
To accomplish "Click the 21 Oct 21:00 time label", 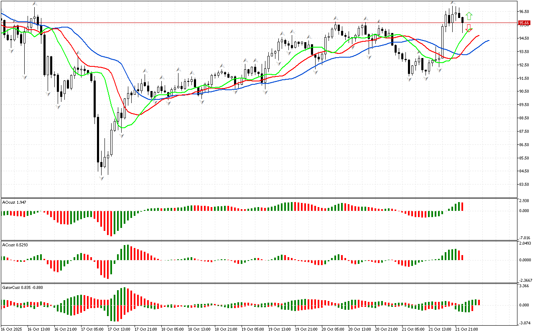I will (x=466, y=329).
